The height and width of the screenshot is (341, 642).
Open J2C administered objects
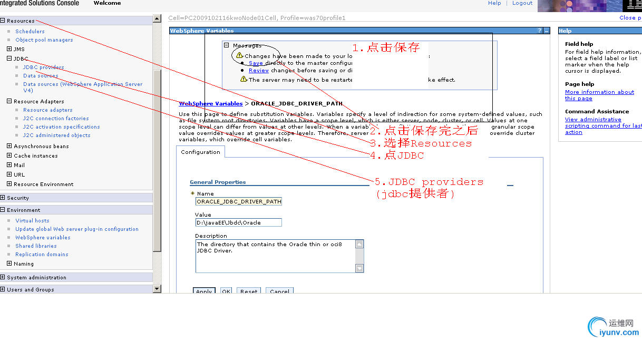(56, 135)
